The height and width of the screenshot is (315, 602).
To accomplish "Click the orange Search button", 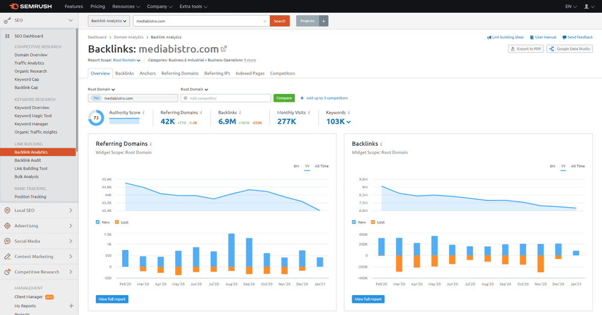I will point(279,21).
